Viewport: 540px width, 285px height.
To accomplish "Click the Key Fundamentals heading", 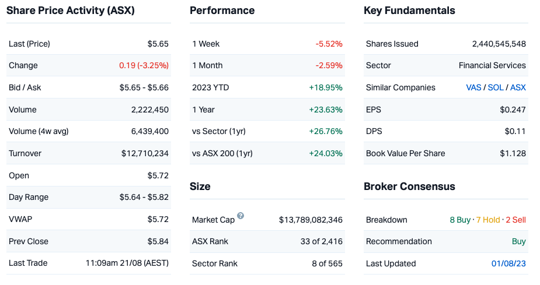I will (409, 10).
